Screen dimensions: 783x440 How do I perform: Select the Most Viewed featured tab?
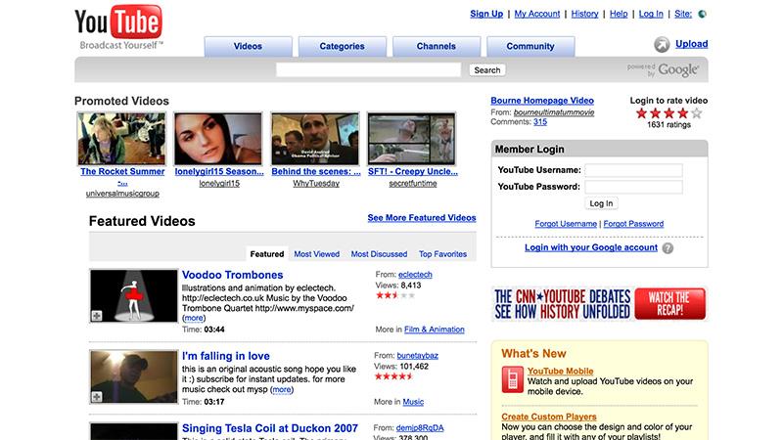tap(317, 254)
